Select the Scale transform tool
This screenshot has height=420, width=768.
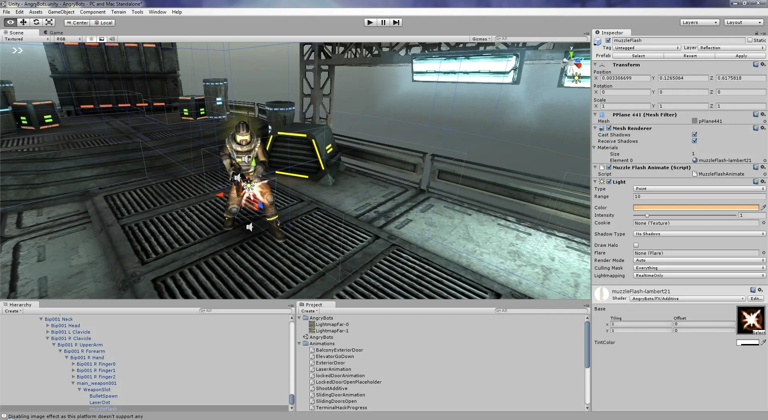(49, 22)
